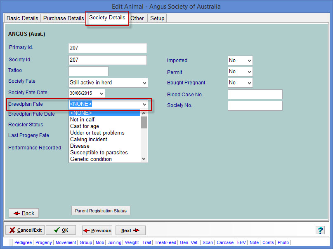Open the Progeny link

click(x=44, y=242)
